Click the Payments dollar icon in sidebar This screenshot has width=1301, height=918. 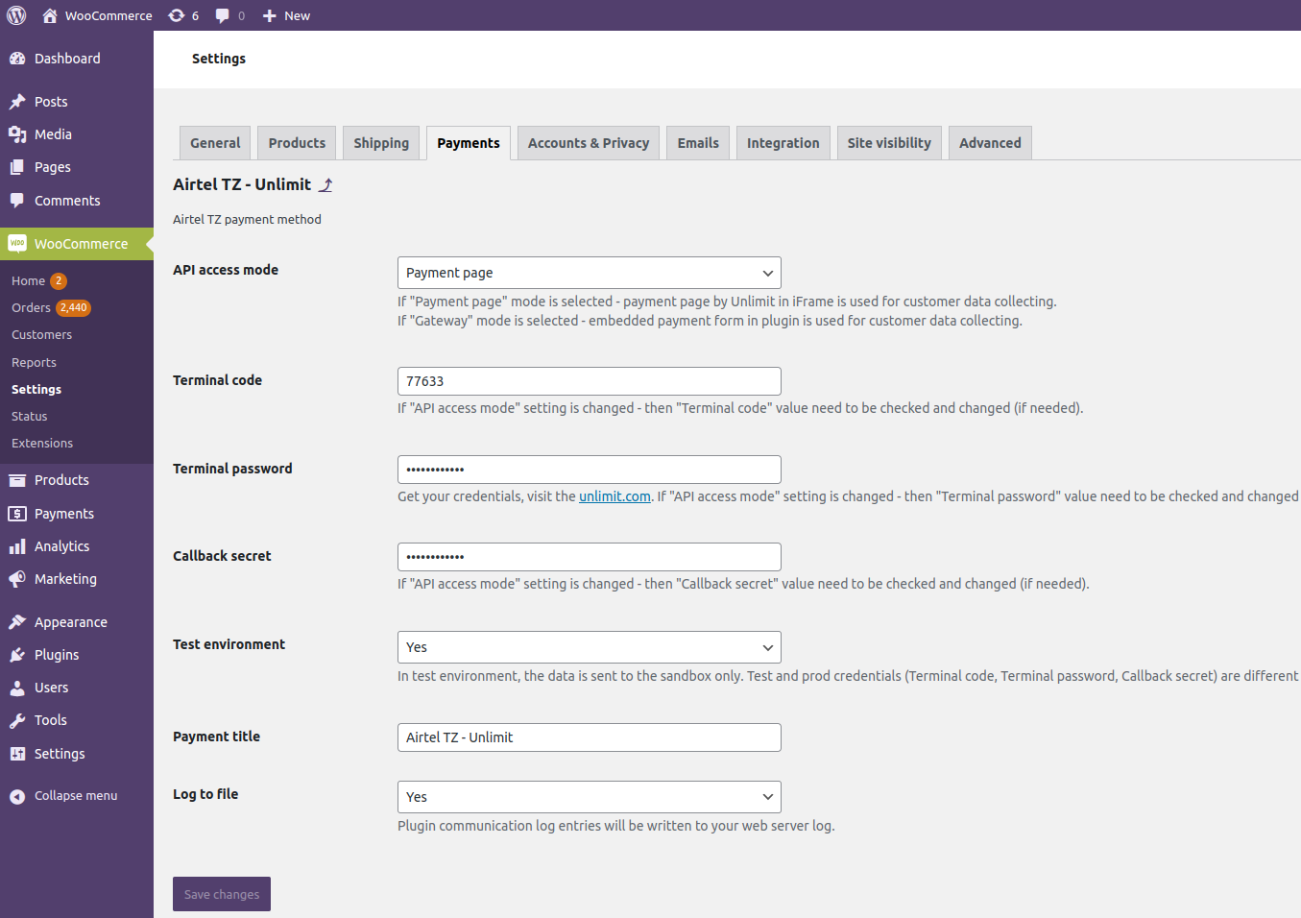pos(17,514)
